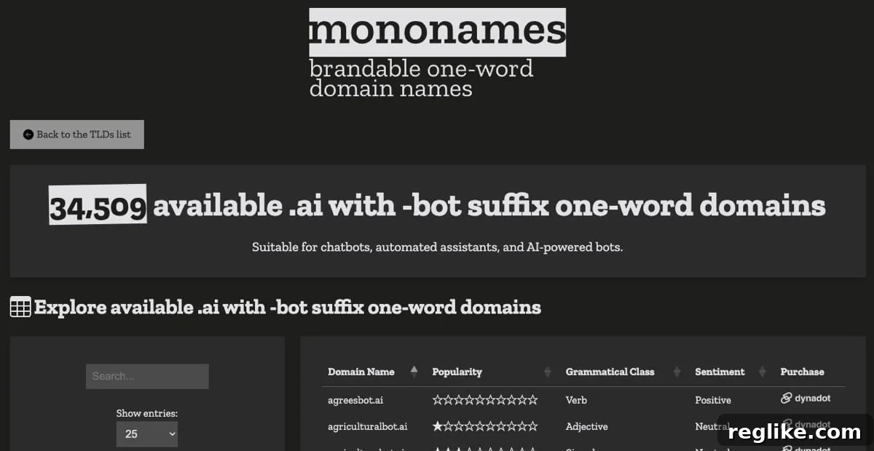Focus the Search input field

tap(147, 376)
